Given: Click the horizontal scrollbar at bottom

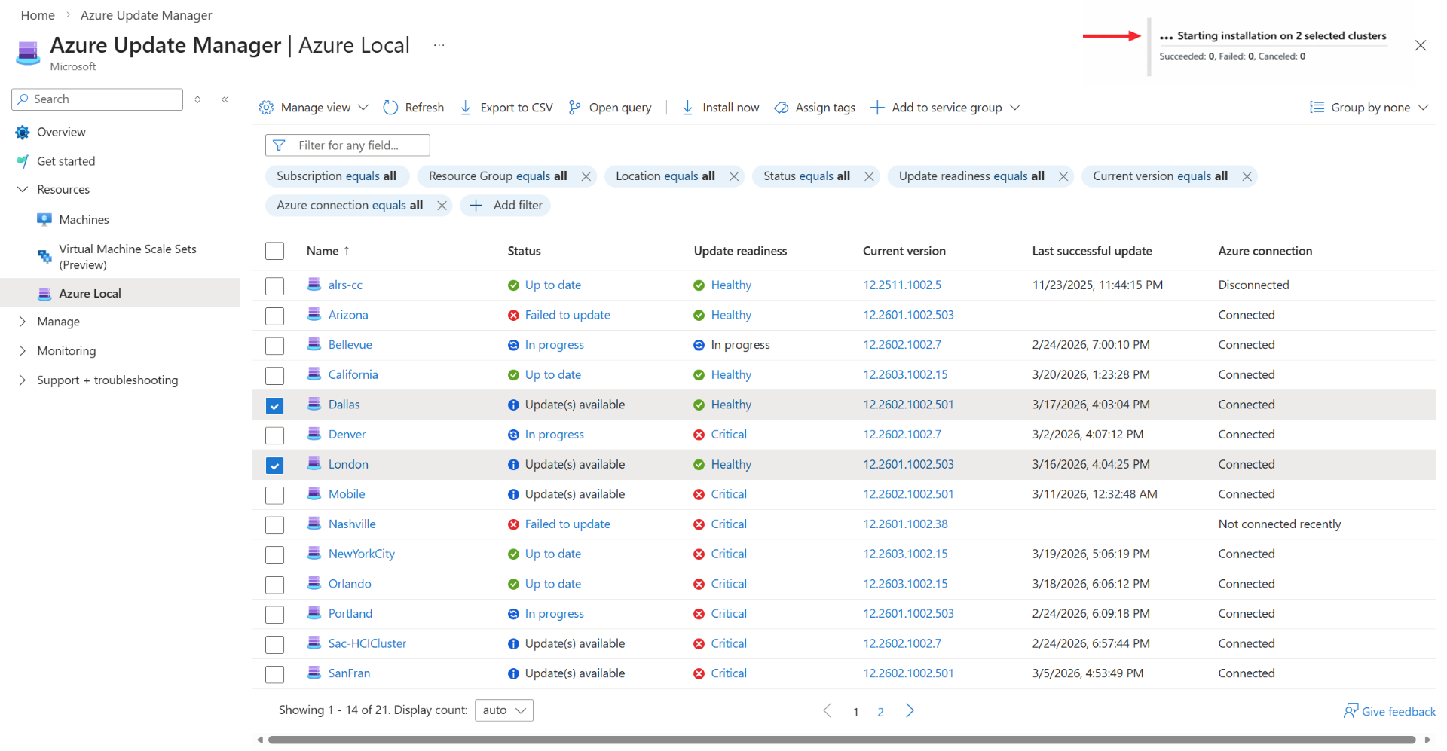Looking at the screenshot, I should pos(841,740).
